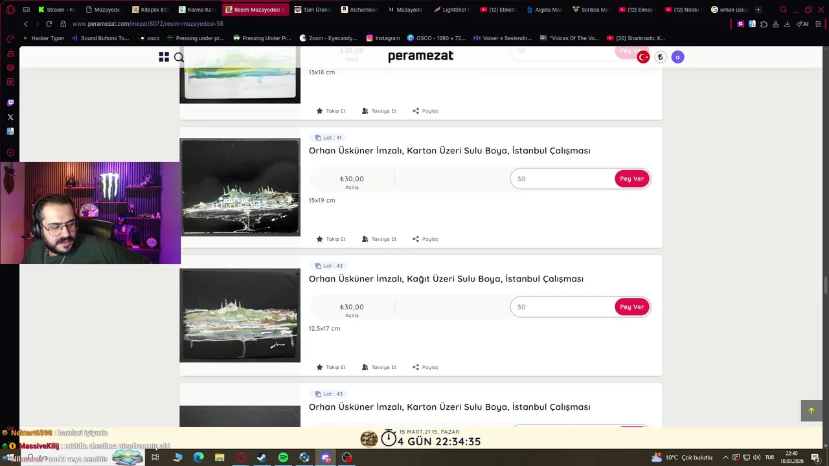
Task: Open site search magnifier icon
Action: [x=179, y=58]
